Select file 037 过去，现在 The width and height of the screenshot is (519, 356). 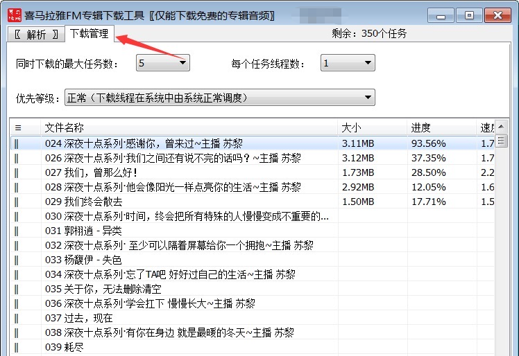(79, 318)
